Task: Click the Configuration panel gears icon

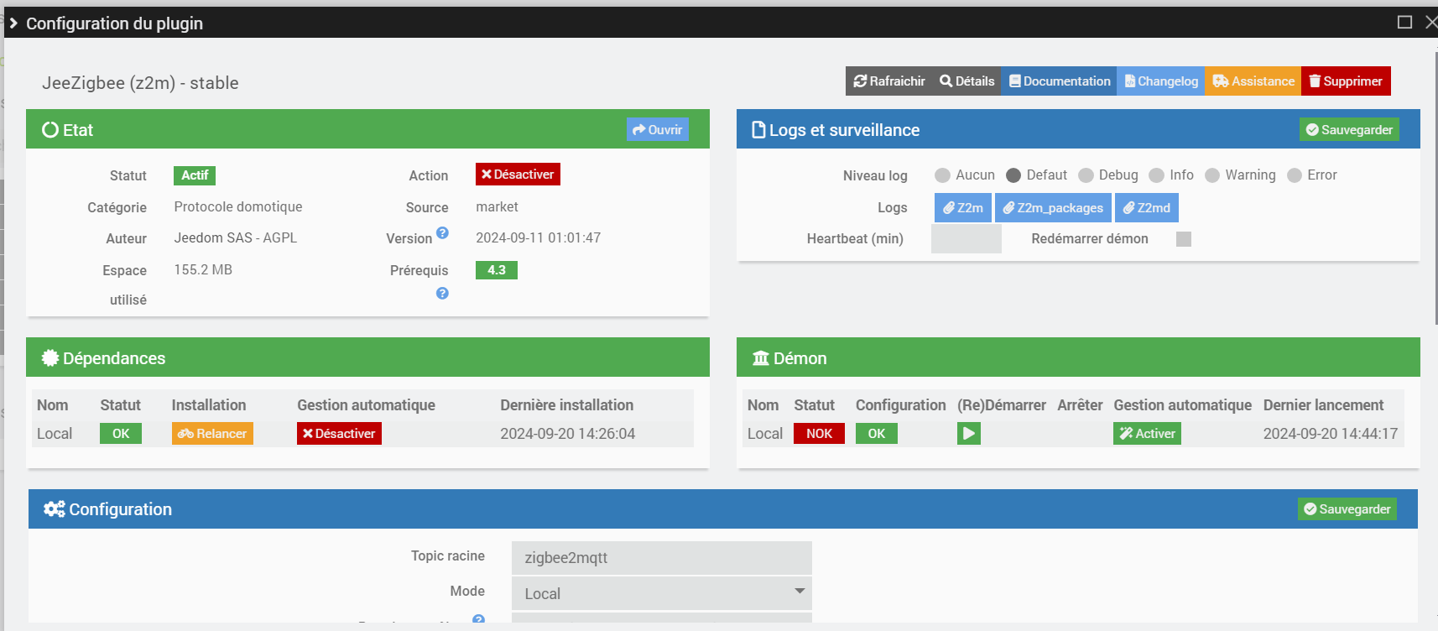Action: coord(55,509)
